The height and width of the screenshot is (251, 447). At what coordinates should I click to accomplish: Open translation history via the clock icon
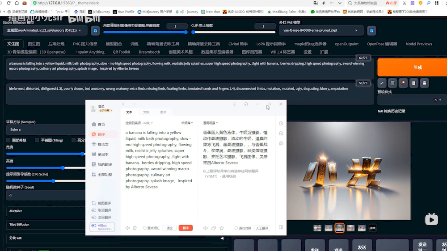(x=281, y=123)
